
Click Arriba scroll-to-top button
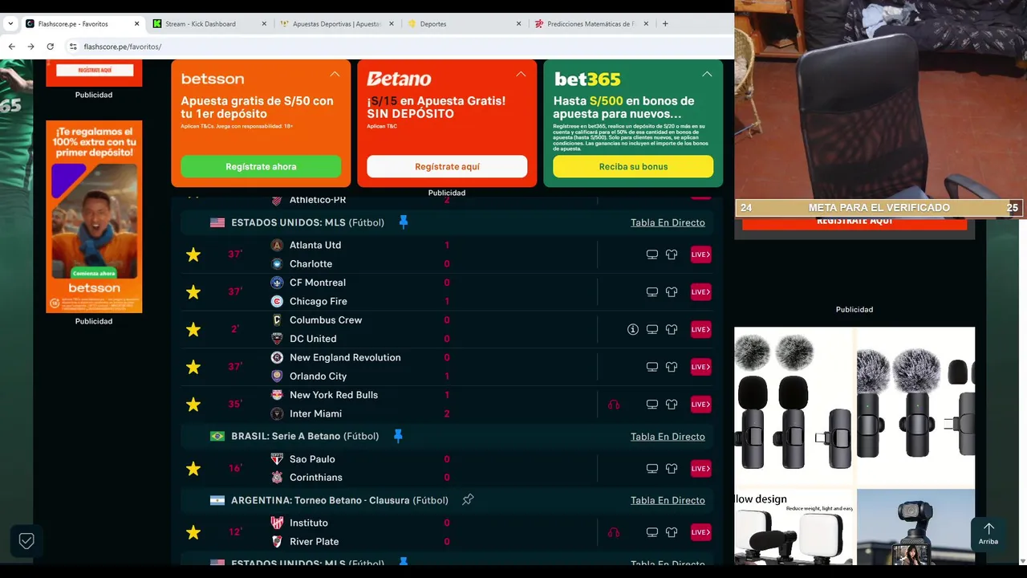click(988, 534)
